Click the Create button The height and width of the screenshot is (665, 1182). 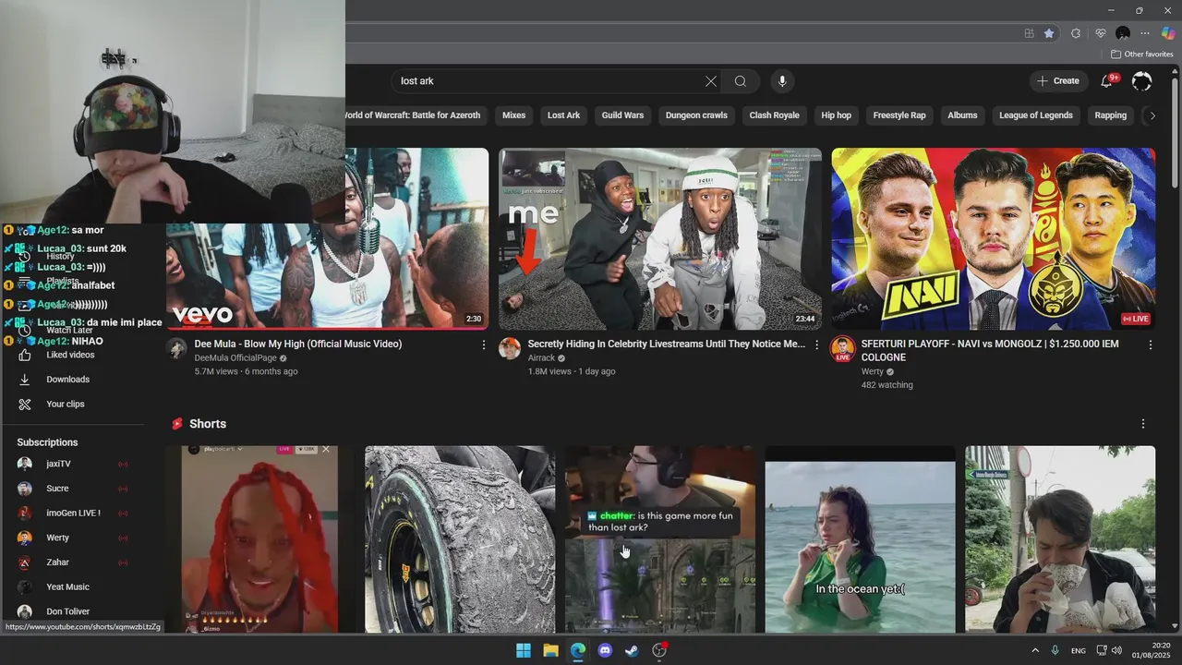tap(1058, 81)
